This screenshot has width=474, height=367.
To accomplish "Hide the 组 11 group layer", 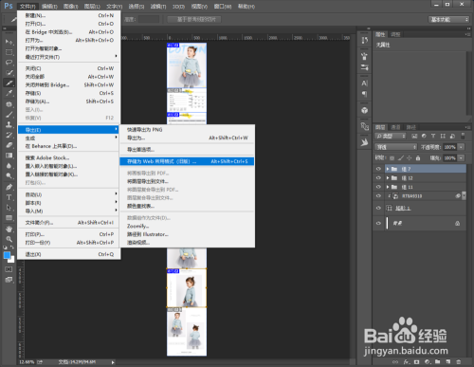I will click(378, 187).
